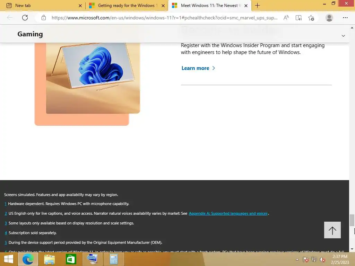Open Edge settings and more menu
Screen dimensions: 355x266
point(345,18)
